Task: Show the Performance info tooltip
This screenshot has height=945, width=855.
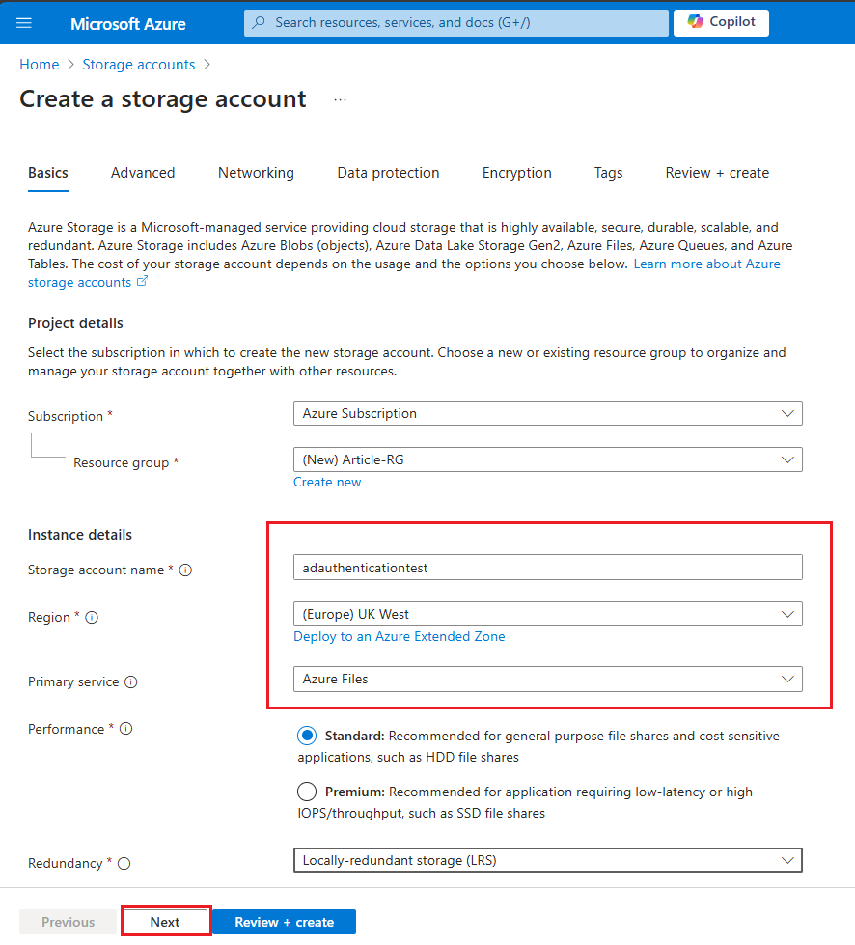Action: (x=126, y=729)
